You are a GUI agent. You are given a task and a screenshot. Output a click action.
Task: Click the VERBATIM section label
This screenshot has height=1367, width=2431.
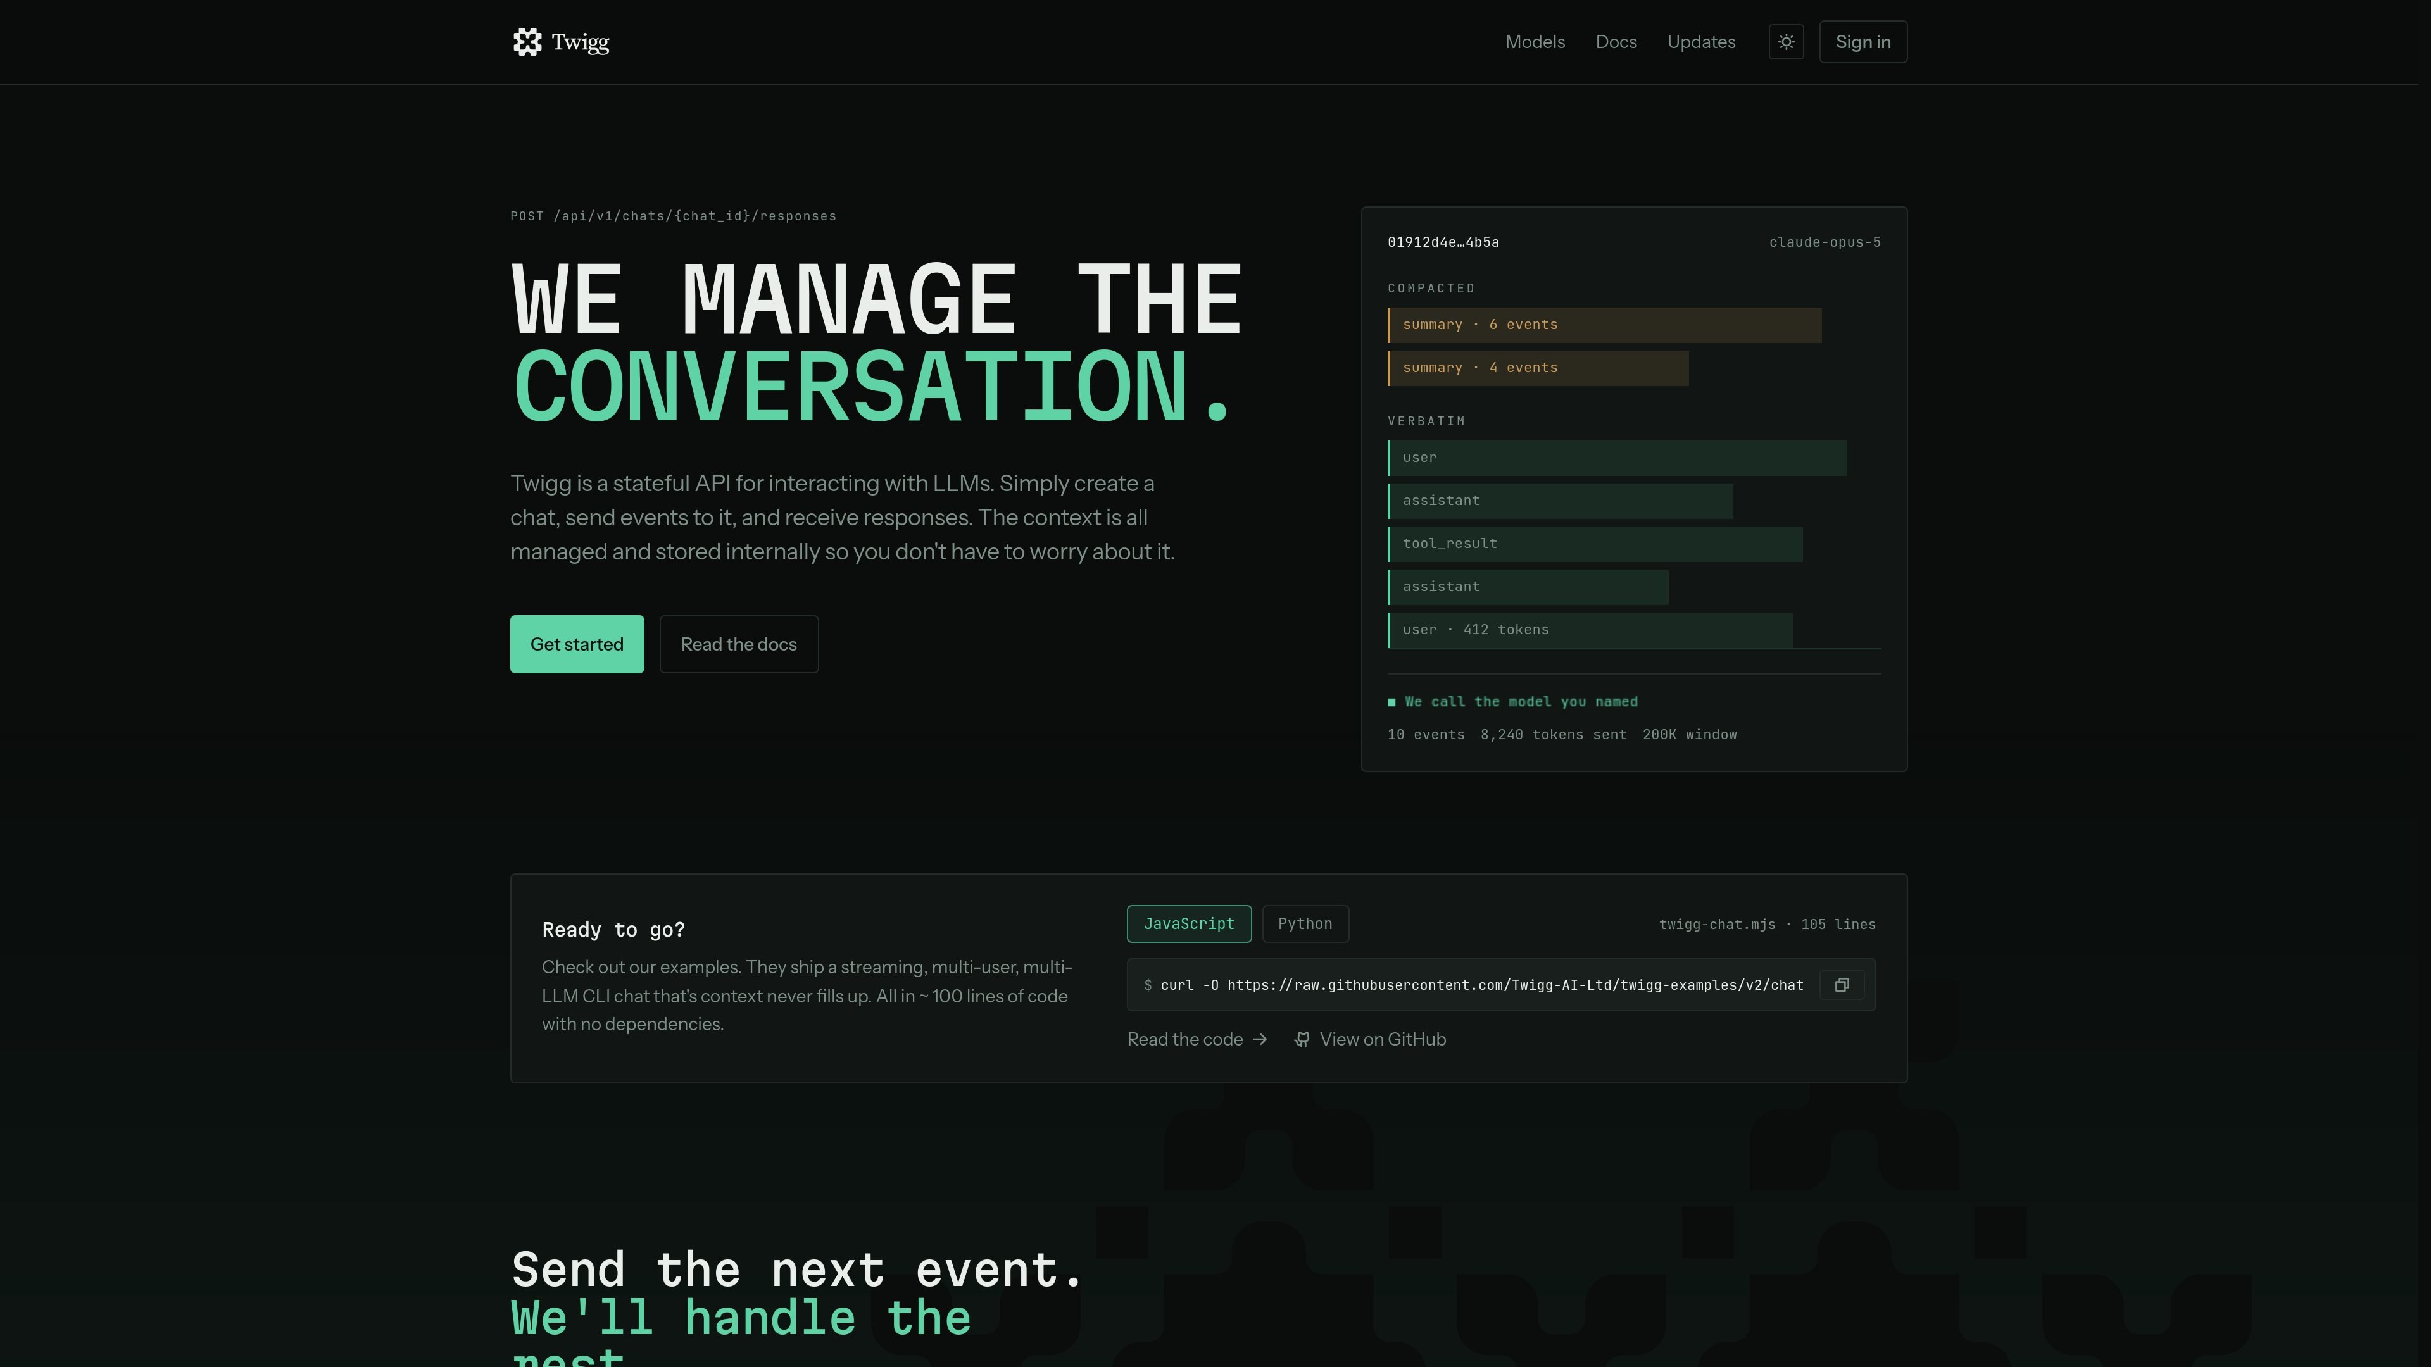pyautogui.click(x=1426, y=421)
